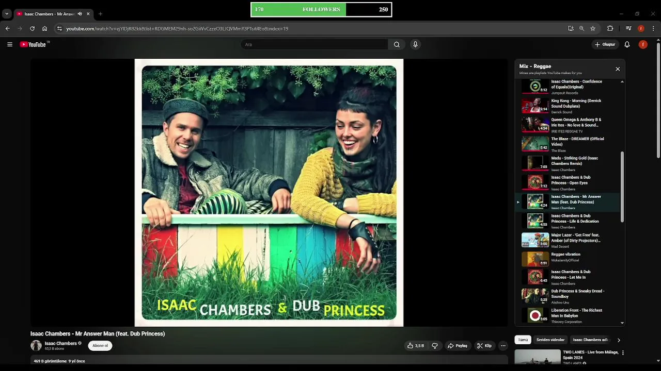661x371 pixels.
Task: Open the tab search dropdown arrow
Action: (x=7, y=14)
